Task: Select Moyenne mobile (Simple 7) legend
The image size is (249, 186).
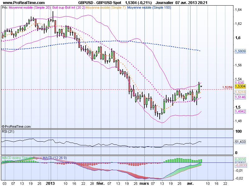Action: pyautogui.click(x=106, y=7)
